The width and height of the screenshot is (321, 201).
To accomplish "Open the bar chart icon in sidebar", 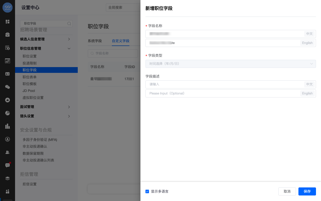I will pyautogui.click(x=8, y=126).
